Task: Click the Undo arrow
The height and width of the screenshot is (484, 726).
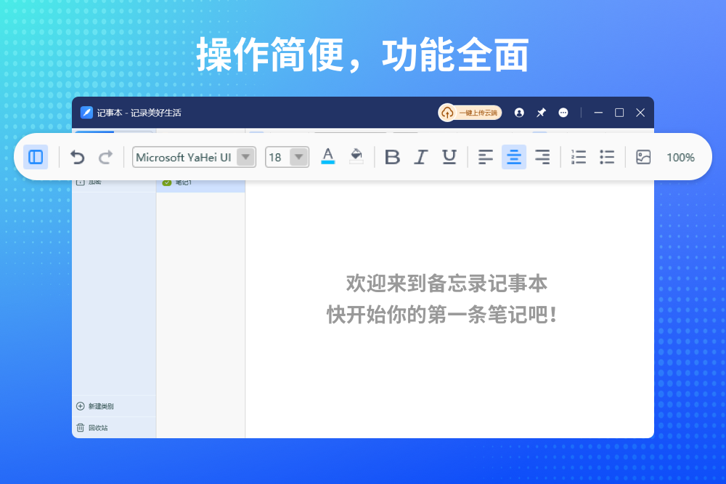Action: (78, 157)
